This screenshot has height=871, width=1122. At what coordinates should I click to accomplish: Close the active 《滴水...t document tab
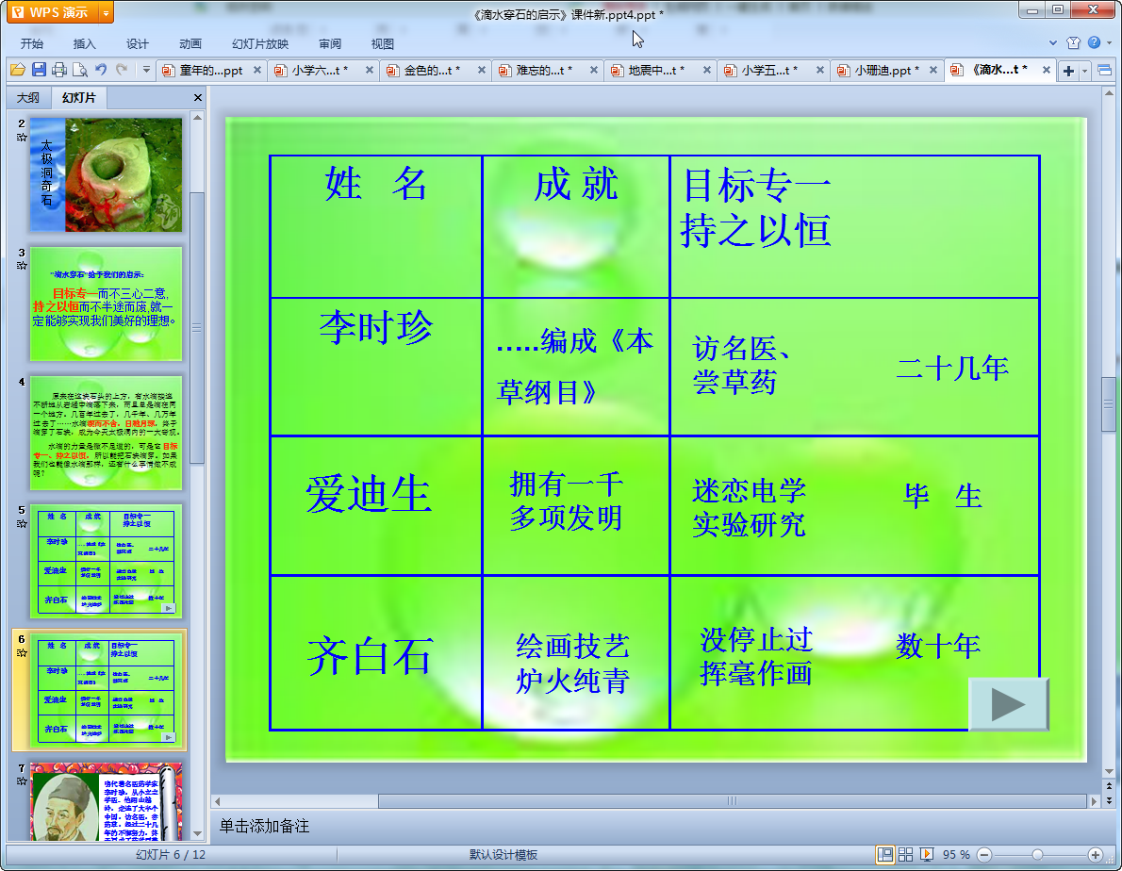[1047, 70]
